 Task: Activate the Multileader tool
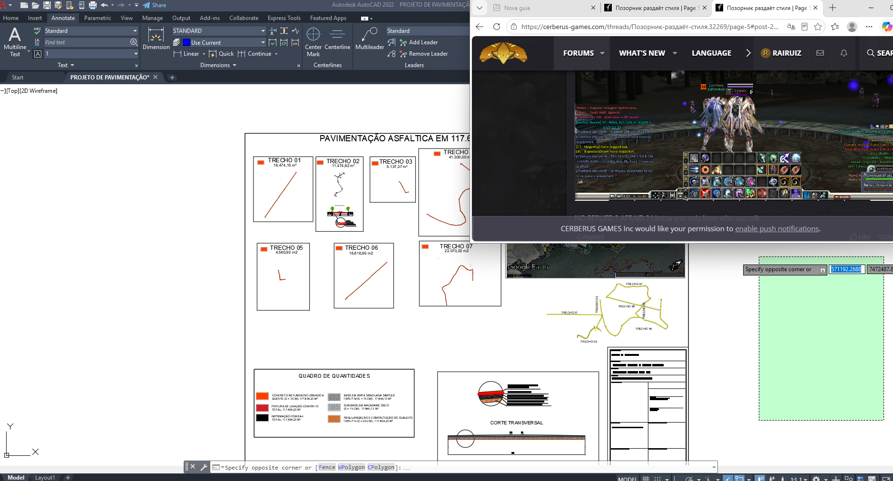click(x=370, y=39)
